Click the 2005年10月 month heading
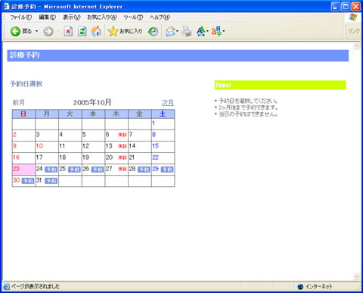The image size is (363, 293). (92, 102)
